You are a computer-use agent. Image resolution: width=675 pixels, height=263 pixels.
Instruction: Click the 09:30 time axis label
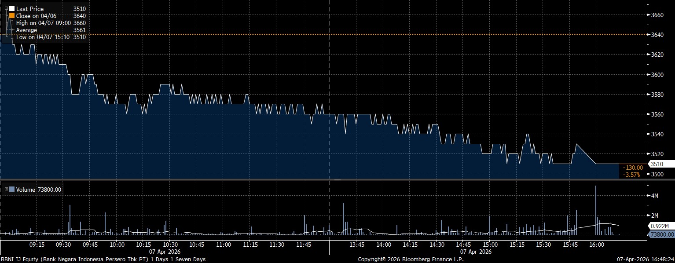63,245
